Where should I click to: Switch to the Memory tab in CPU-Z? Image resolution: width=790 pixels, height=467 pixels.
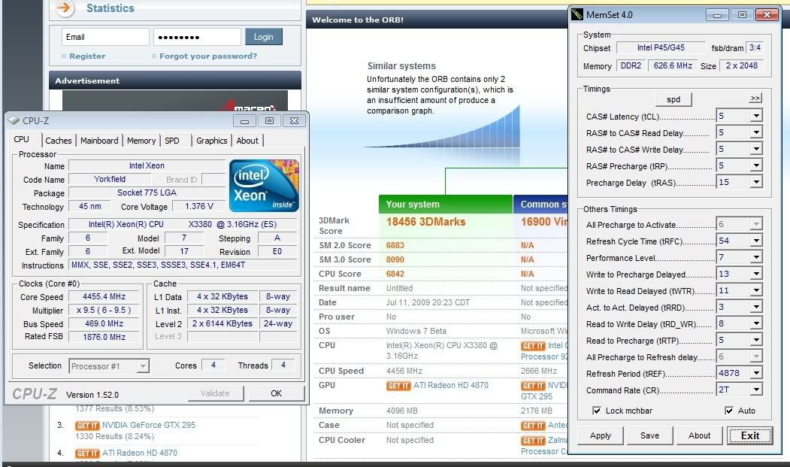pos(141,141)
